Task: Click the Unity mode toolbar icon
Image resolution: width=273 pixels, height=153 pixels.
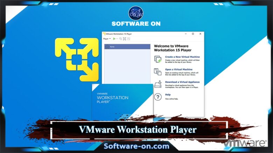Action: 129,39
